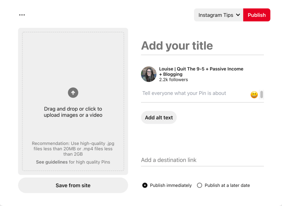Click the description box scrollbar handle

[x=262, y=94]
